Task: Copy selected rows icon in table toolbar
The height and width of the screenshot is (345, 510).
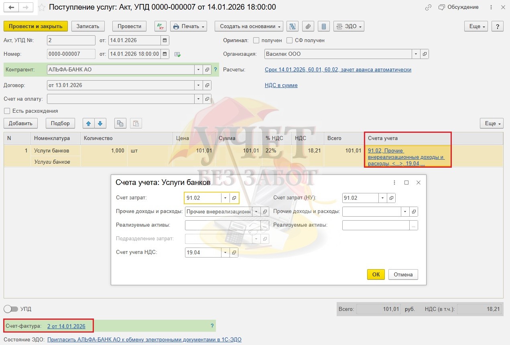Action: pos(120,124)
